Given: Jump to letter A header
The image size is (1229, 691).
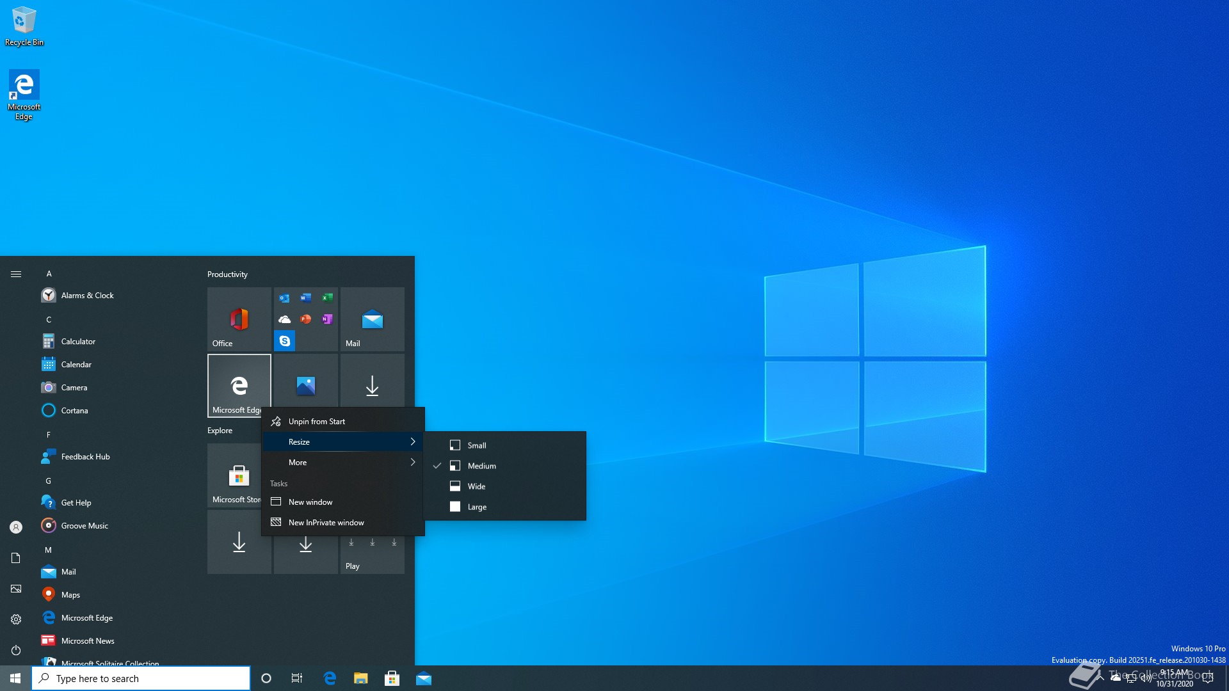Looking at the screenshot, I should 49,273.
